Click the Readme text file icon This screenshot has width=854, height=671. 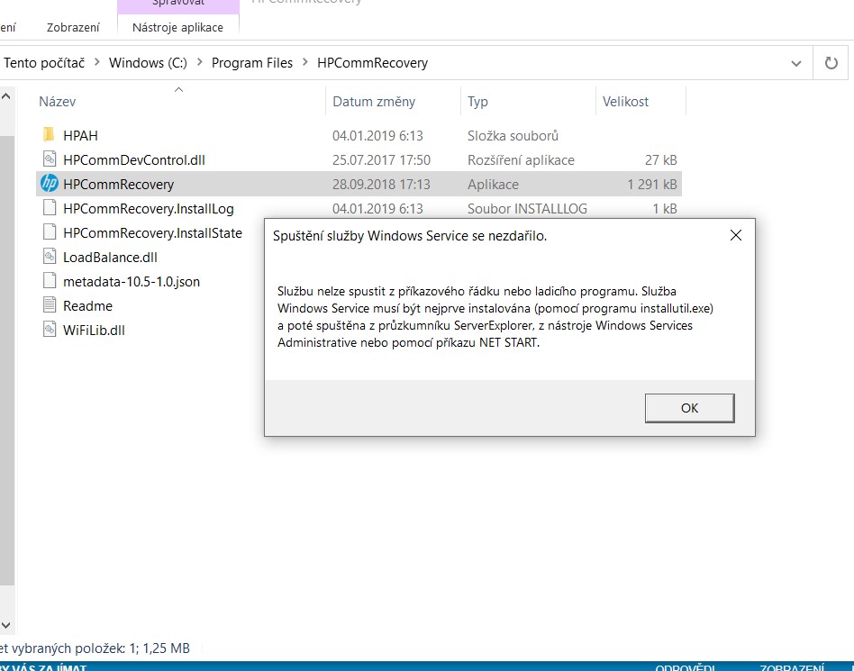click(50, 305)
